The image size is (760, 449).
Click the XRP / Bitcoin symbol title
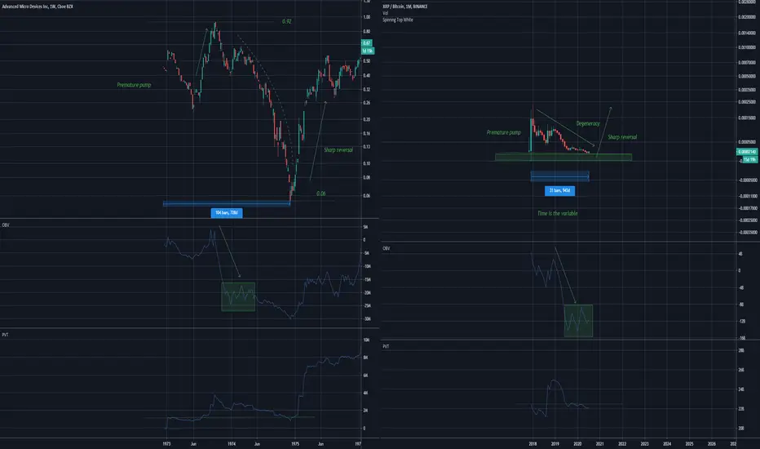coord(405,7)
